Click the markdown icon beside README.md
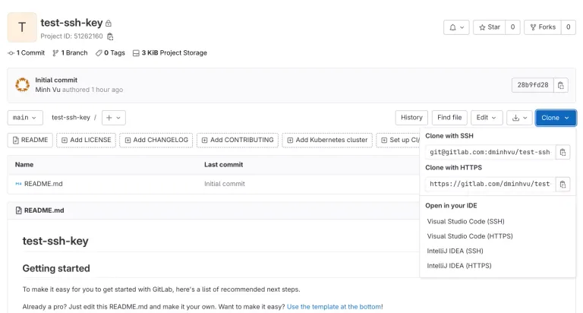 [18, 184]
